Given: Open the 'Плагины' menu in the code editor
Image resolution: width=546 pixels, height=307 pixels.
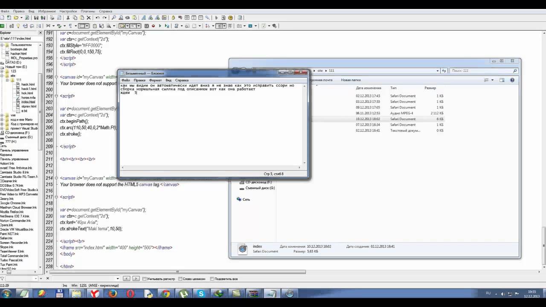Looking at the screenshot, I should click(88, 11).
